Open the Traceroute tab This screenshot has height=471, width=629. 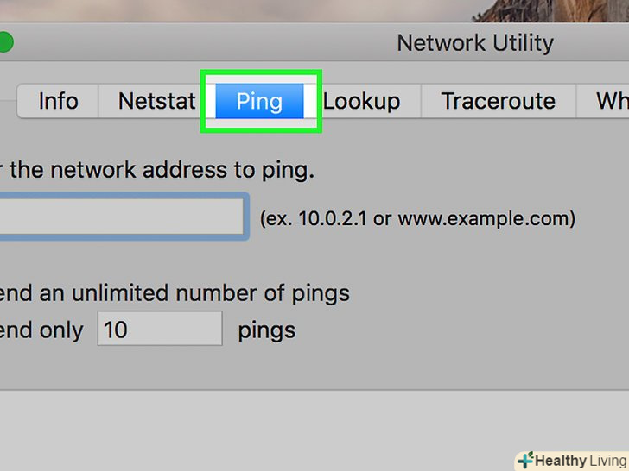pos(498,101)
